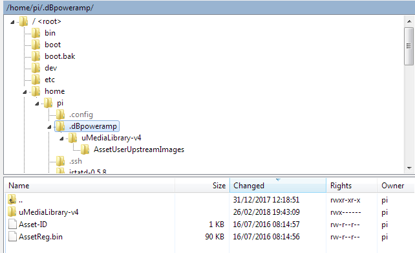Viewport: 415px width, 253px height.
Task: Select uMediaLibrary-v4 in the directory tree
Action: click(x=111, y=138)
